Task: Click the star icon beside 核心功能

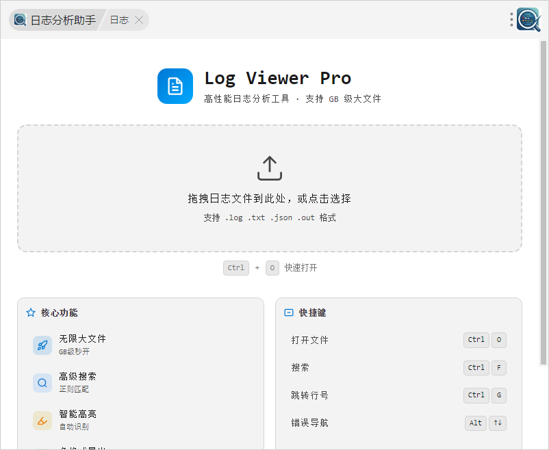Action: click(x=31, y=313)
